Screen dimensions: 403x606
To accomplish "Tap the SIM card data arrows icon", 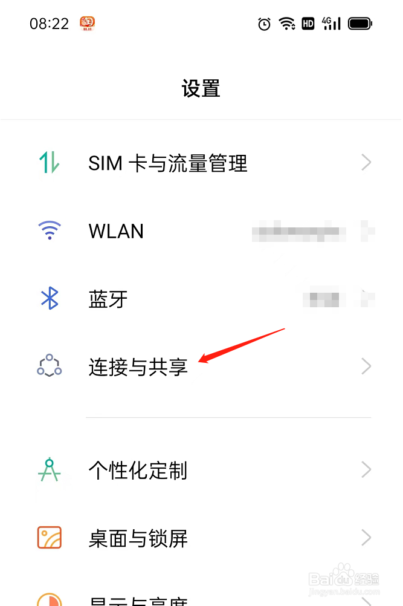I will coord(50,162).
